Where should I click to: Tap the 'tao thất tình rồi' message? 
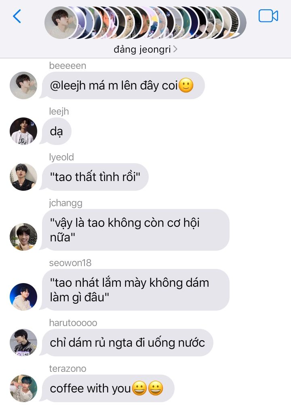click(95, 177)
